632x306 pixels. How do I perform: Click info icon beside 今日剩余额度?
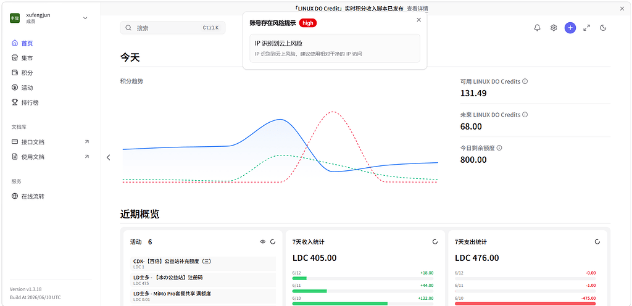click(499, 148)
